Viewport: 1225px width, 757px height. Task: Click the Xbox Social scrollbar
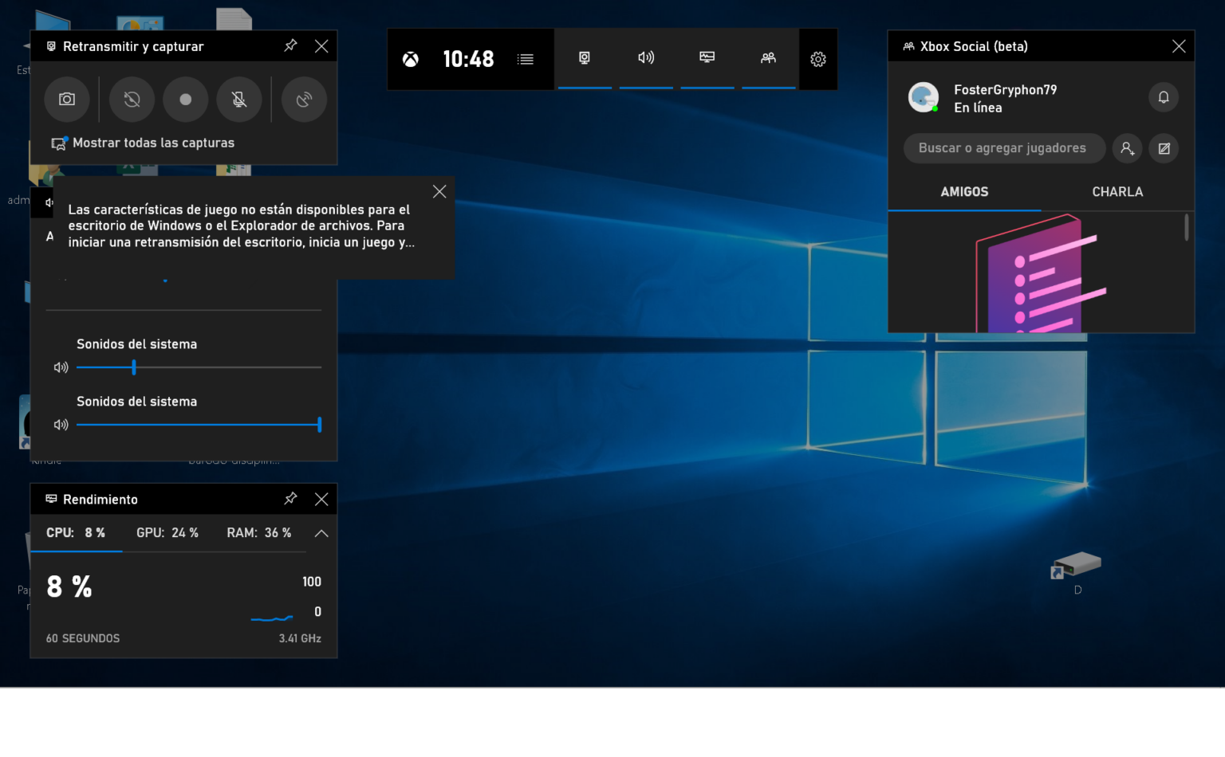[1187, 227]
